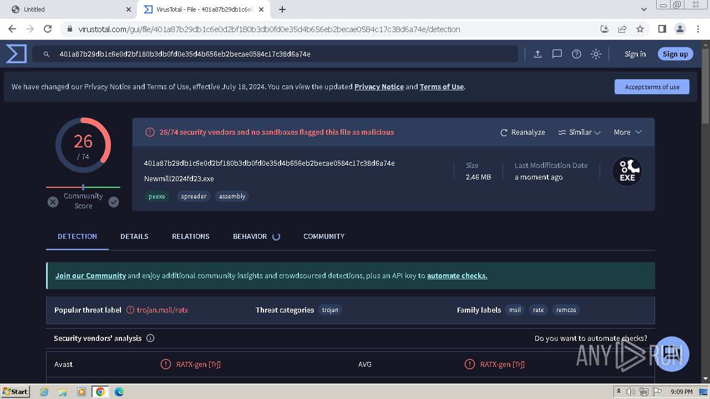710x399 pixels.
Task: Click the EXE file type icon
Action: [x=627, y=171]
